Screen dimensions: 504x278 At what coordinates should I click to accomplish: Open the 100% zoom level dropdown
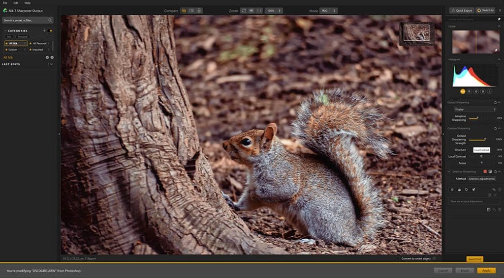tap(274, 11)
